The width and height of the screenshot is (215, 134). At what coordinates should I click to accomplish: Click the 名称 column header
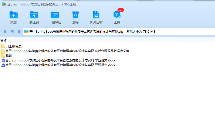[x=3, y=40]
